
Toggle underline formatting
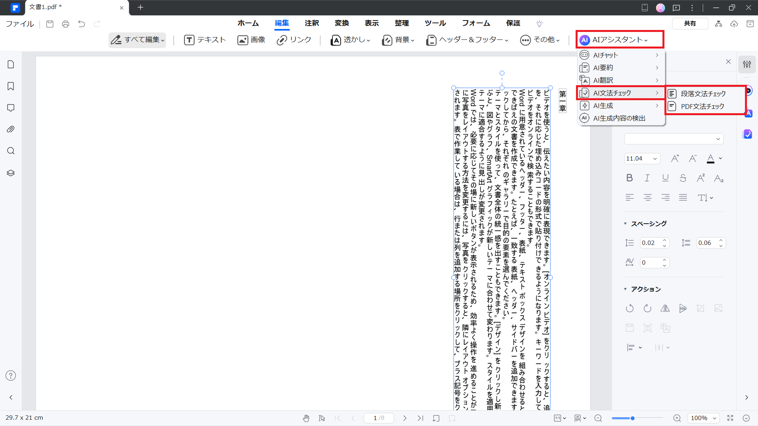(665, 178)
